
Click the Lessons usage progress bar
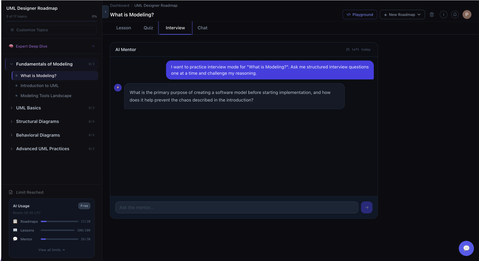point(58,230)
